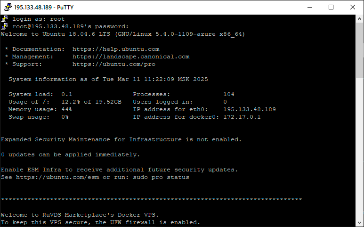Screen dimensions: 364x227
Task: Click '0 updates can be applied immediately.'
Action: [70, 154]
